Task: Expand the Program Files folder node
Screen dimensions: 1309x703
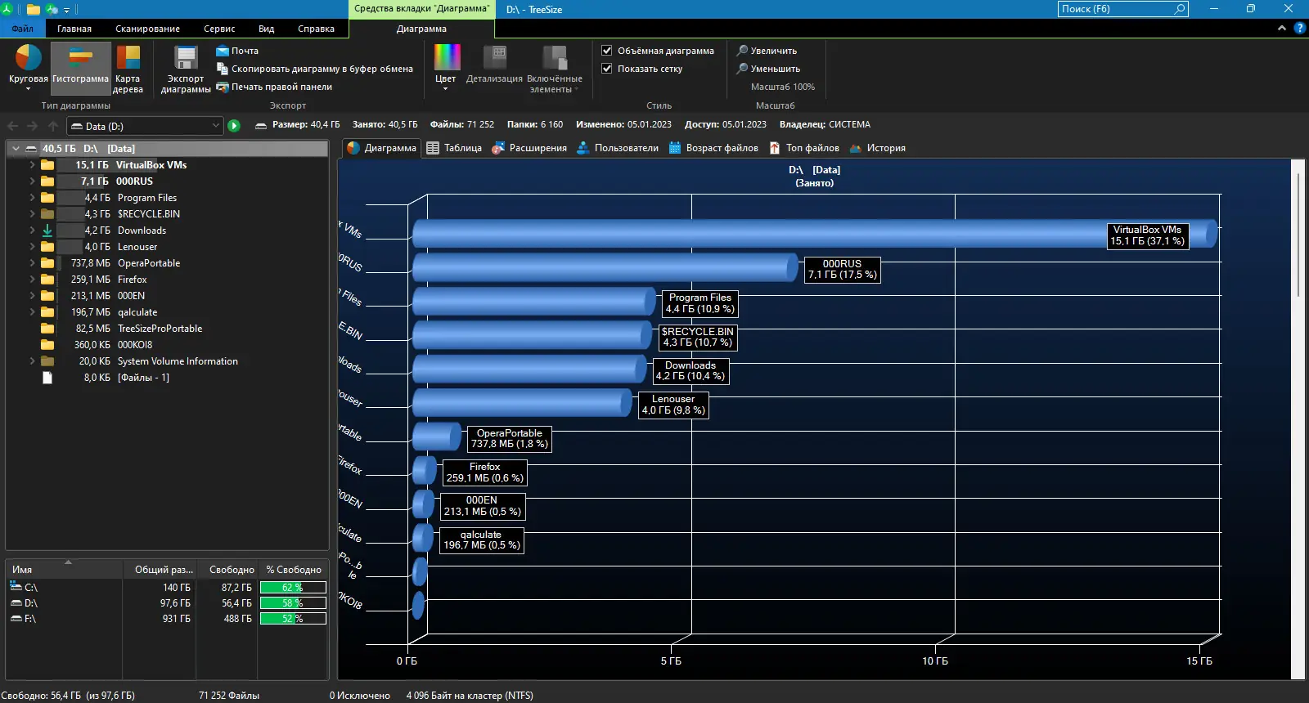Action: (32, 198)
